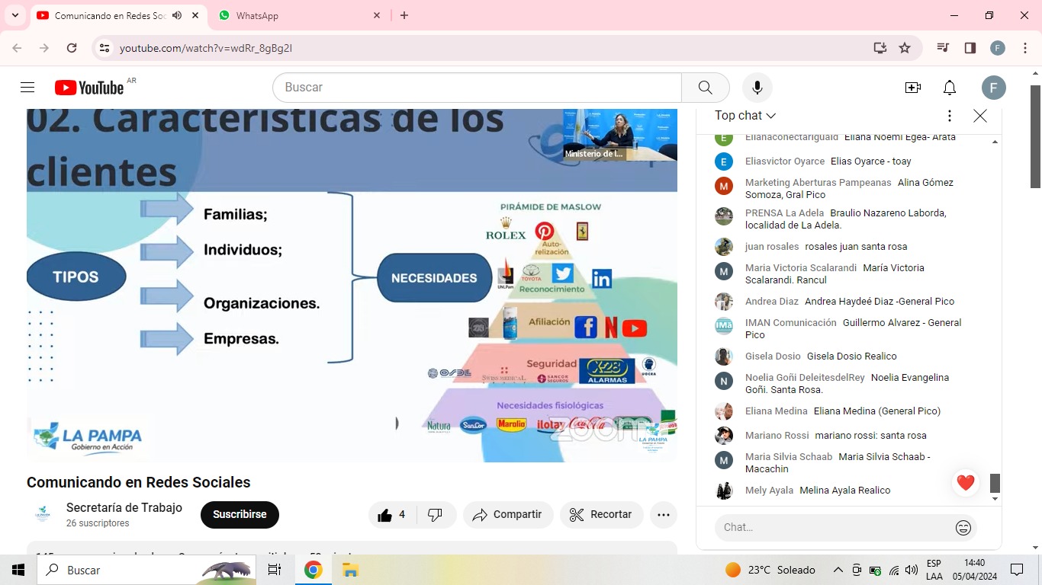This screenshot has height=585, width=1042.
Task: Click the Compartir share button
Action: click(x=507, y=515)
